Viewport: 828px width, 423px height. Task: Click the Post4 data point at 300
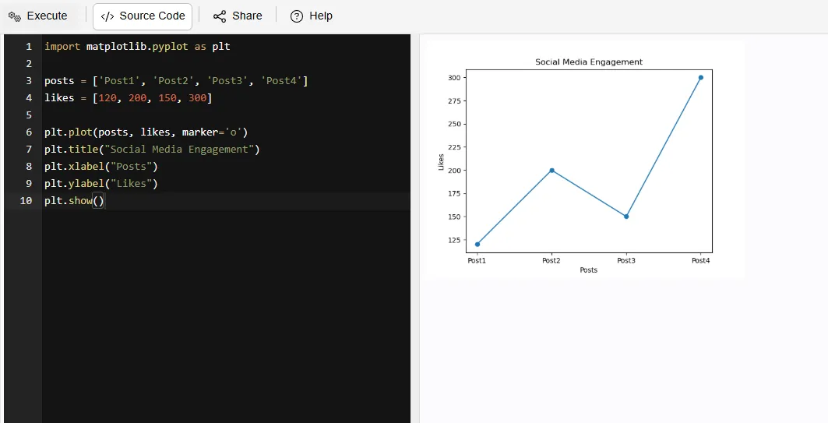pyautogui.click(x=701, y=78)
